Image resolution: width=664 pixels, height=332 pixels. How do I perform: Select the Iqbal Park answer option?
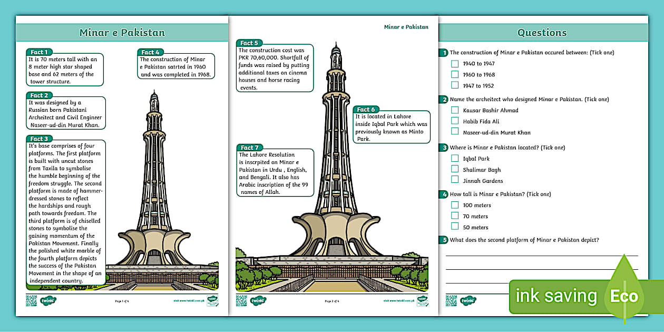point(455,158)
